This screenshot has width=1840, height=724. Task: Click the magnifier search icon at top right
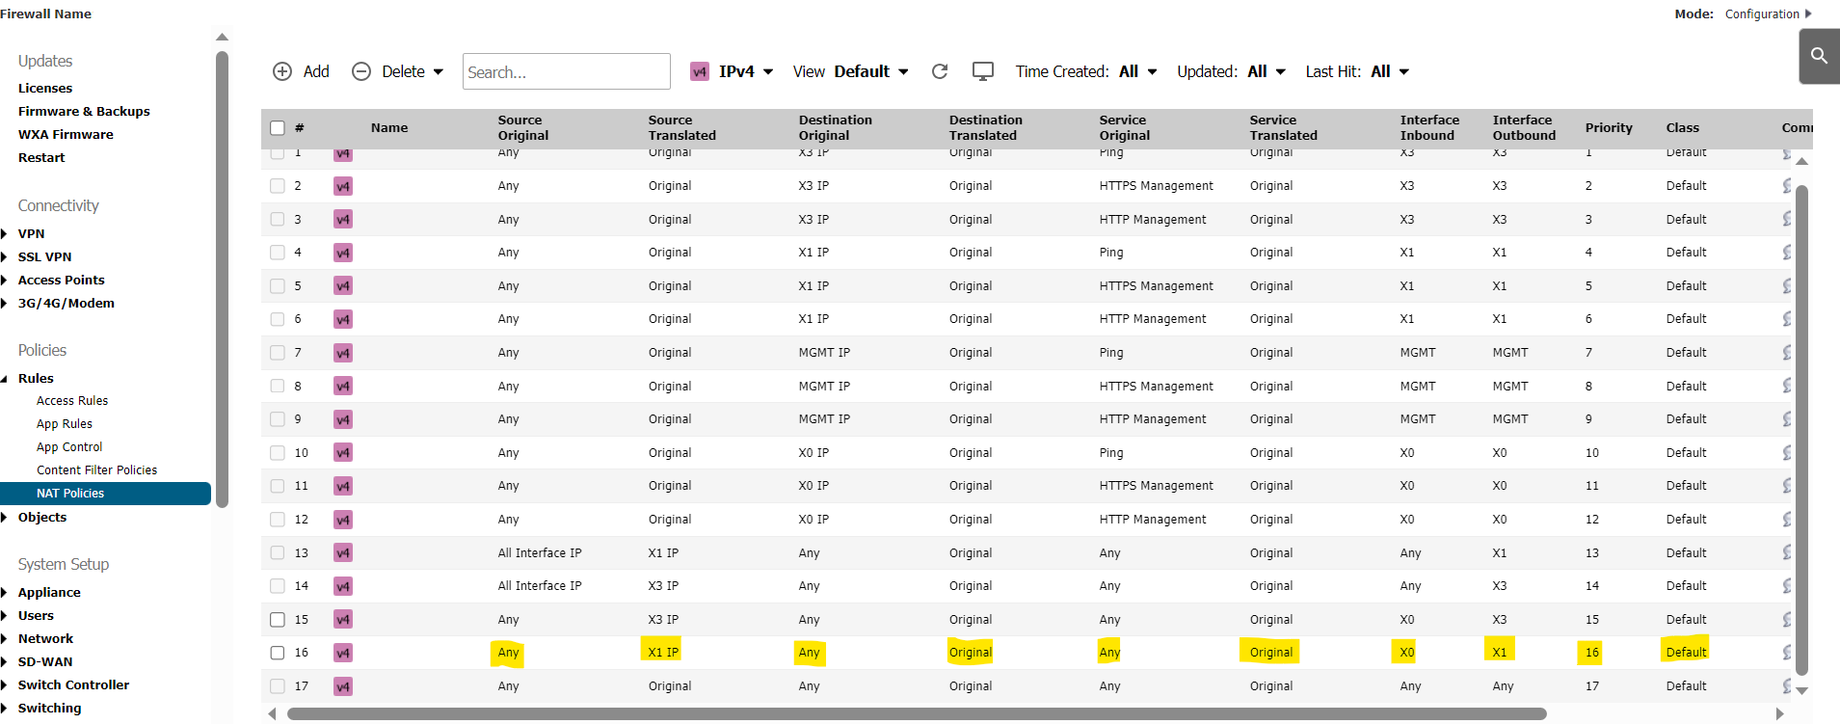click(x=1819, y=56)
